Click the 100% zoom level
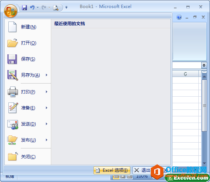Image resolution: width=210 pixels, height=182 pixels. 142,176
